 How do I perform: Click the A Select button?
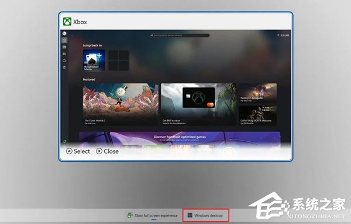click(x=78, y=151)
